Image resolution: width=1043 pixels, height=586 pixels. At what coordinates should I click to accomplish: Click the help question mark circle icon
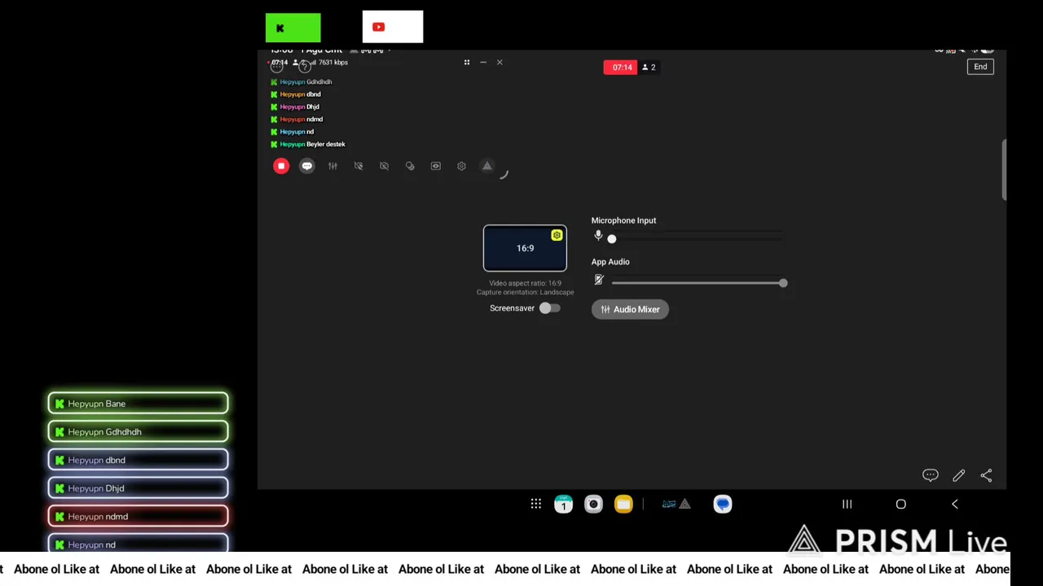point(305,66)
